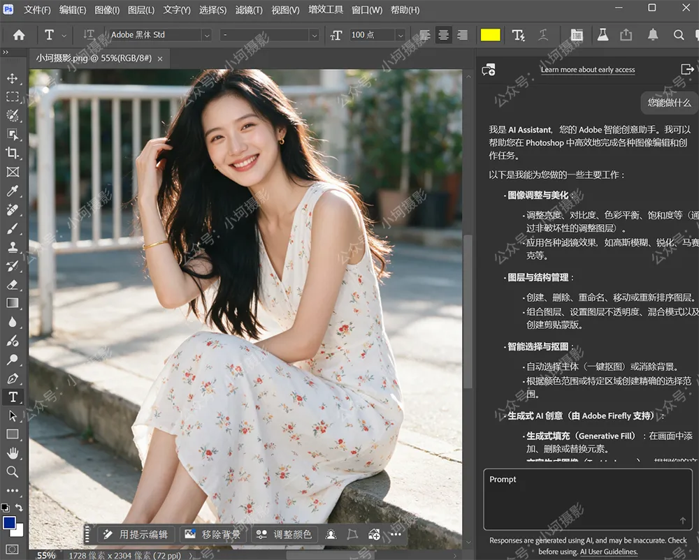Open the 图层(L) menu

(141, 10)
